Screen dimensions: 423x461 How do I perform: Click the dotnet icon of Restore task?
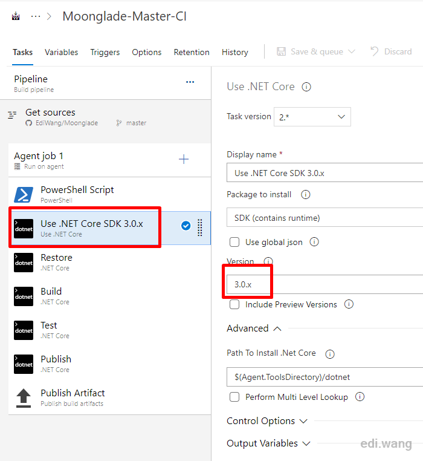[24, 263]
